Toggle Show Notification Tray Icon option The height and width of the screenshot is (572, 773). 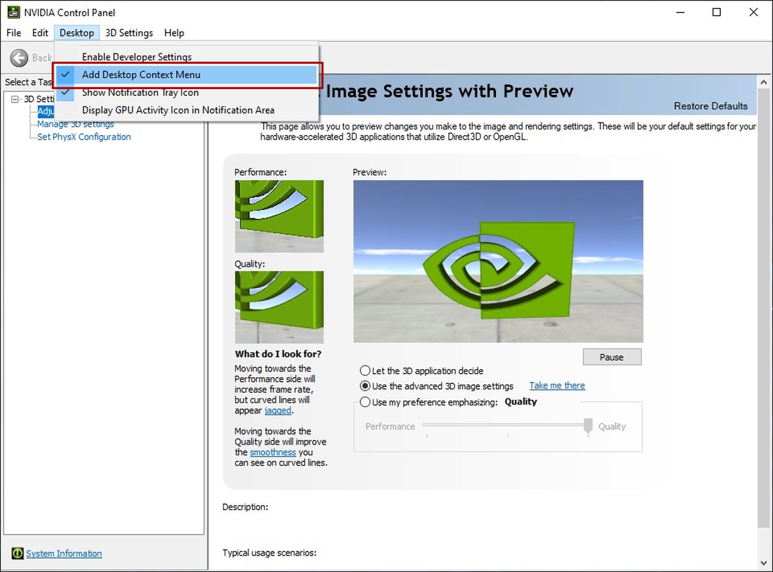tap(140, 93)
